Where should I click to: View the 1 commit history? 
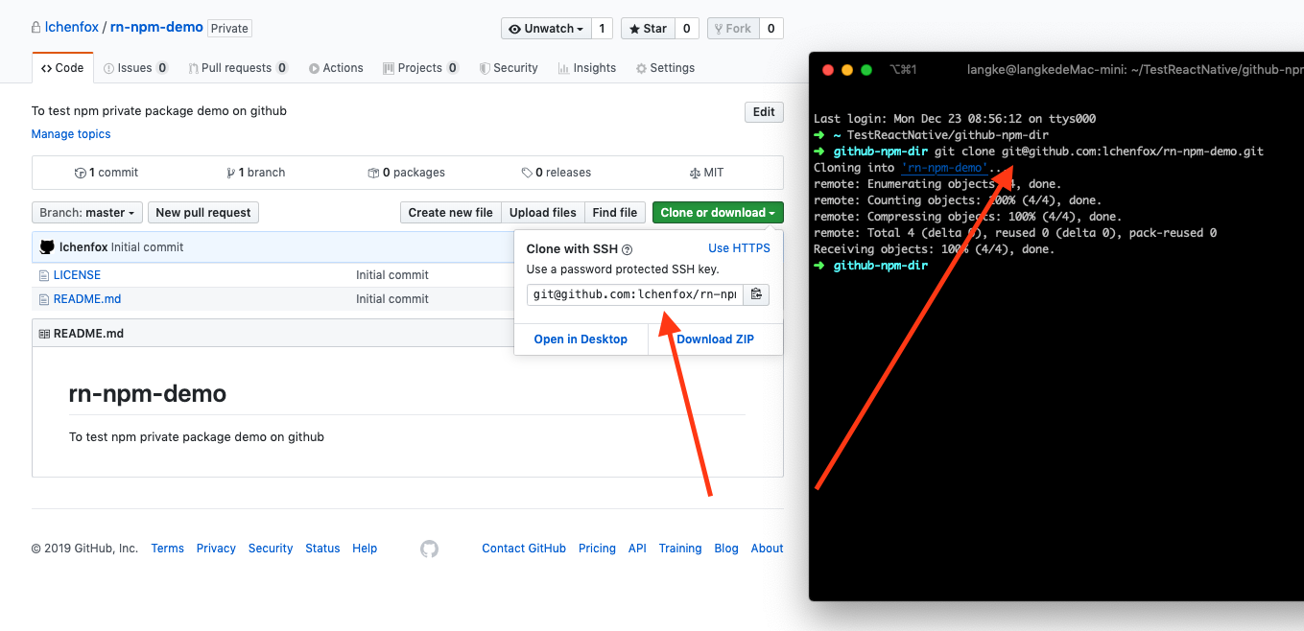click(x=107, y=173)
